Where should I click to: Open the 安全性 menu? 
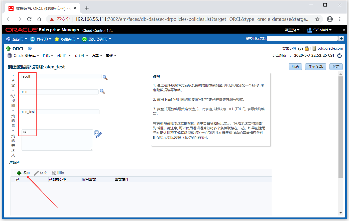[x=81, y=56]
